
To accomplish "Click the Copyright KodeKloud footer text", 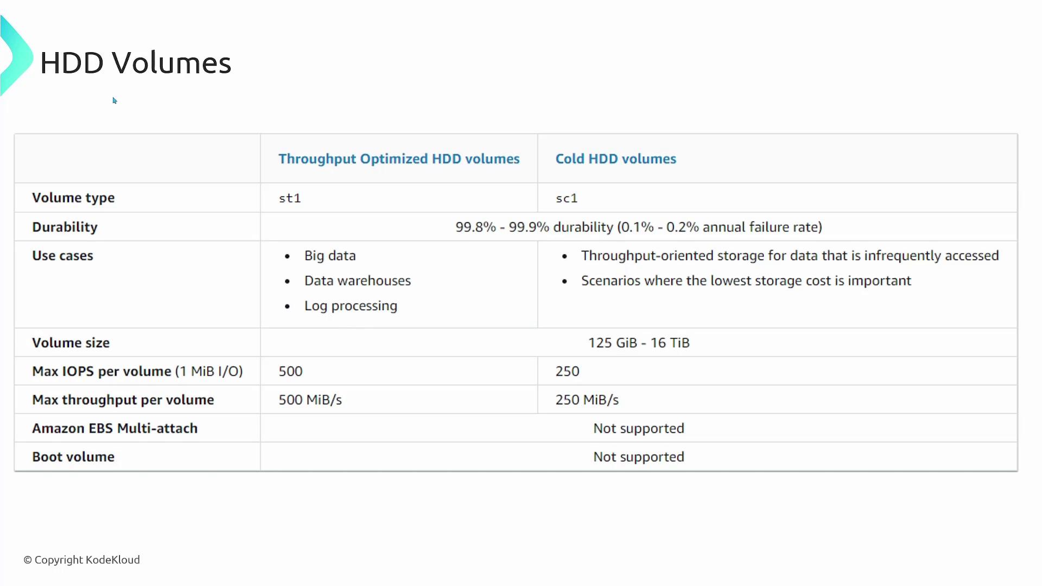I will (82, 560).
